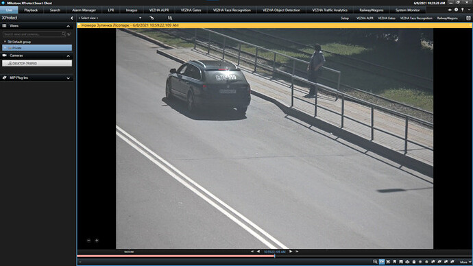Image resolution: width=473 pixels, height=266 pixels.
Task: Click Setup button in the toolbar
Action: point(345,18)
